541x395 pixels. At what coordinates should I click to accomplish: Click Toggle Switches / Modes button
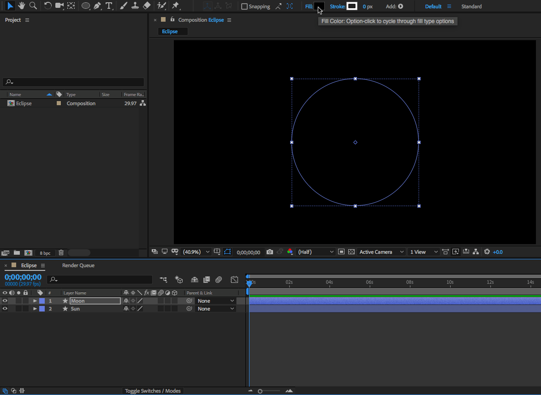click(153, 391)
